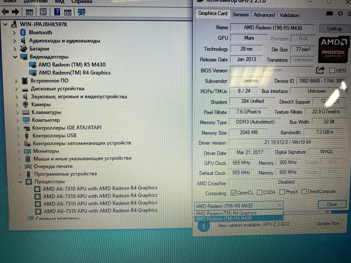The image size is (351, 263).
Task: Toggle the UEFI checkbox
Action: tap(332, 71)
